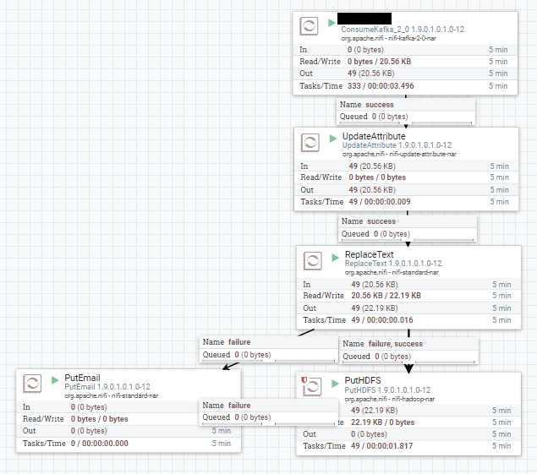Click the ConsumeKafka running status arrow
This screenshot has height=474, width=537.
(332, 23)
